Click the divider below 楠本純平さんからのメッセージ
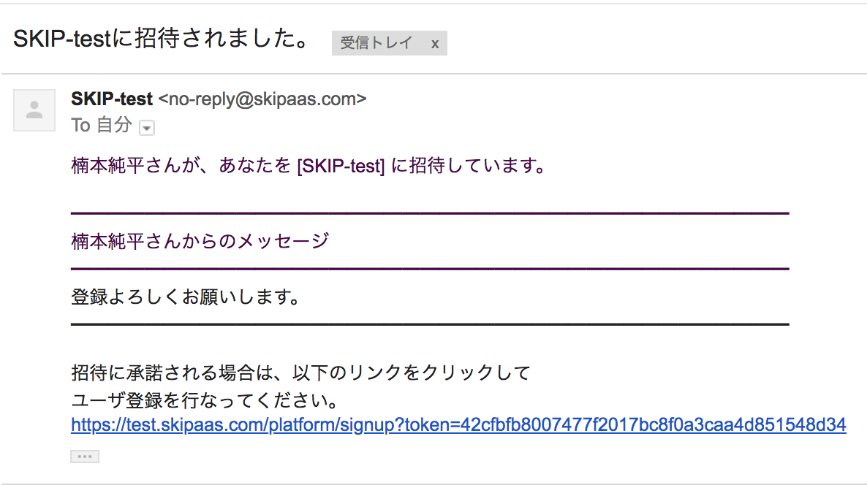Image resolution: width=867 pixels, height=485 pixels. (x=430, y=269)
